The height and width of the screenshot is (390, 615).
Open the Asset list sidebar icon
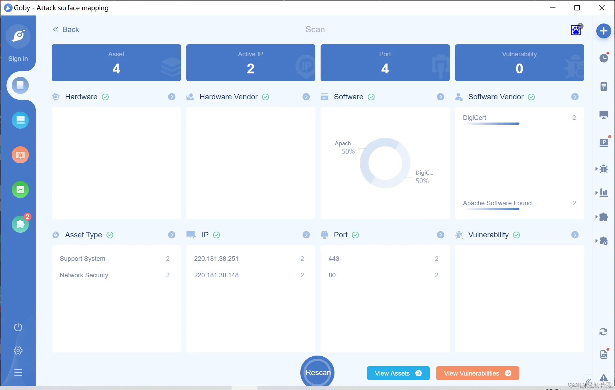click(20, 120)
